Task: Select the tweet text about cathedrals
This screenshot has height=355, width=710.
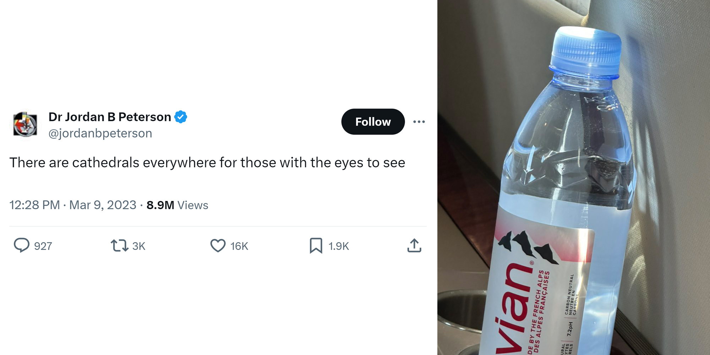Action: click(x=208, y=162)
